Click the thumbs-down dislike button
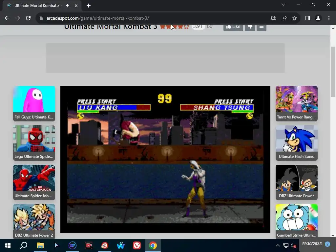 [x=250, y=27]
